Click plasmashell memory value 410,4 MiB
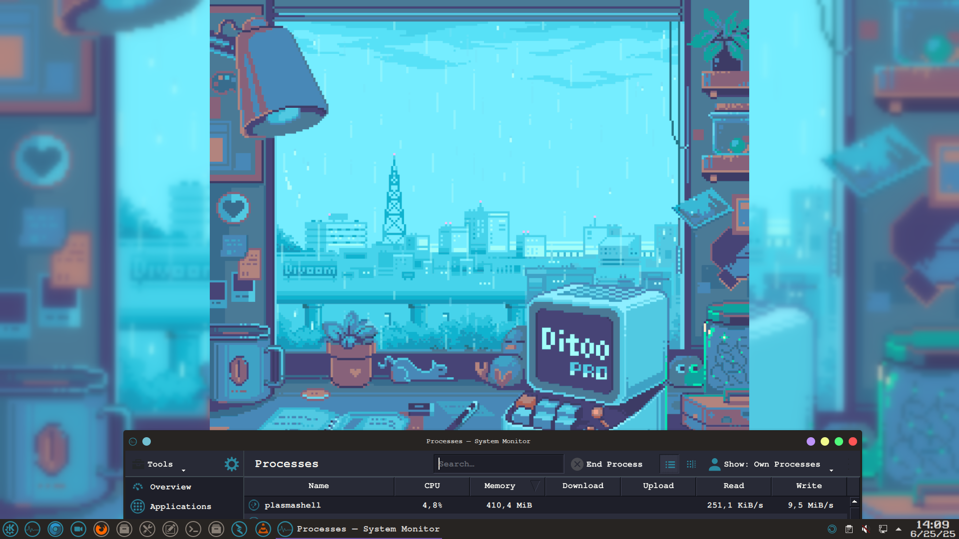The height and width of the screenshot is (539, 959). click(509, 506)
